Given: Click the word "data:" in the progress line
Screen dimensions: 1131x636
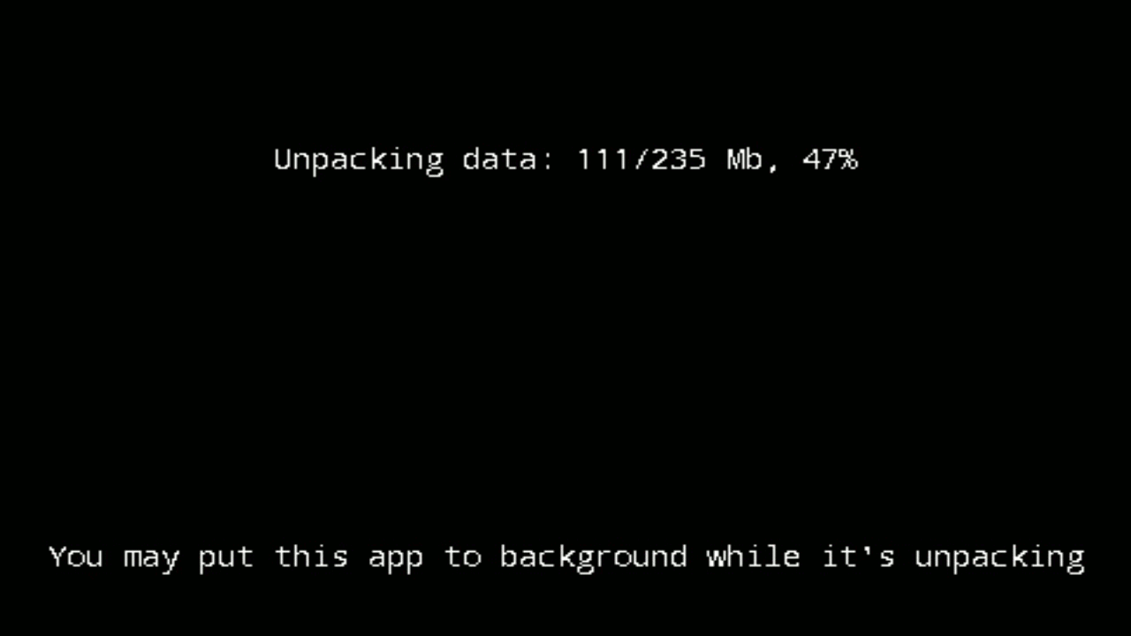Looking at the screenshot, I should coord(509,160).
